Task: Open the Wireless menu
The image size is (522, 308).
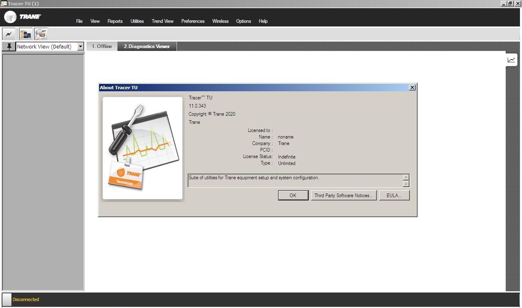Action: [x=220, y=21]
